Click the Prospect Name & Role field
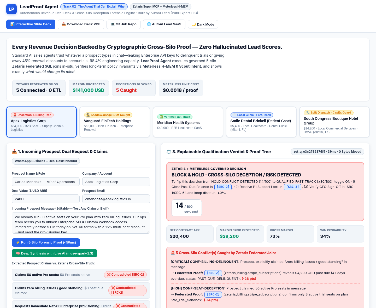Screen dimensions: 376x308 point(46,182)
